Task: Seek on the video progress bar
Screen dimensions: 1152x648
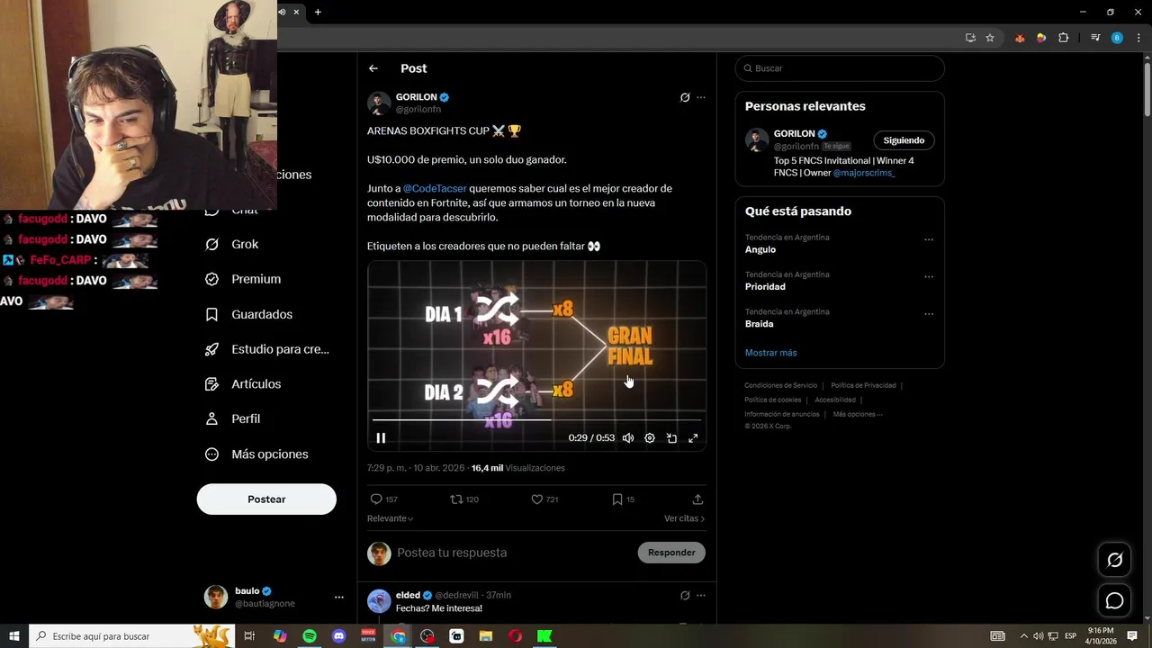Action: click(x=536, y=419)
